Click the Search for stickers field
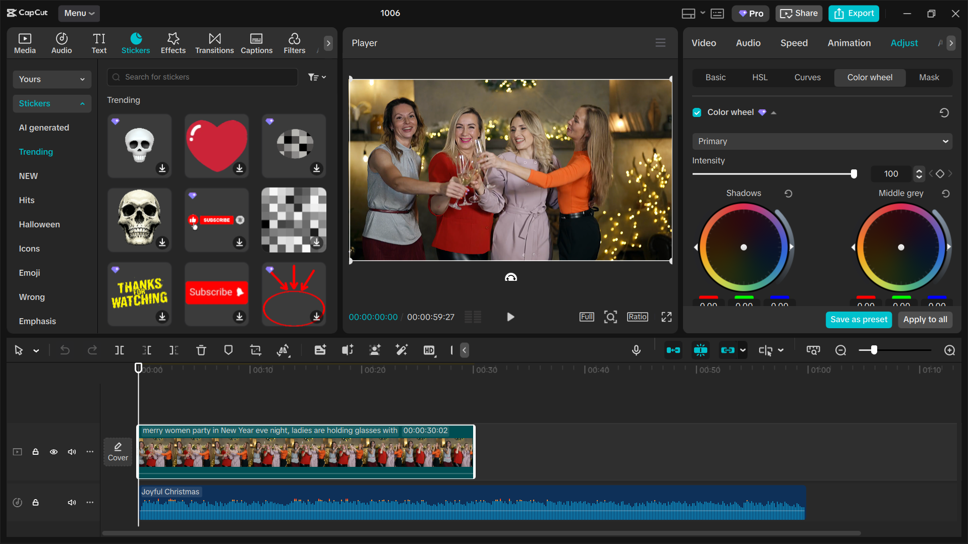968x544 pixels. (x=202, y=77)
